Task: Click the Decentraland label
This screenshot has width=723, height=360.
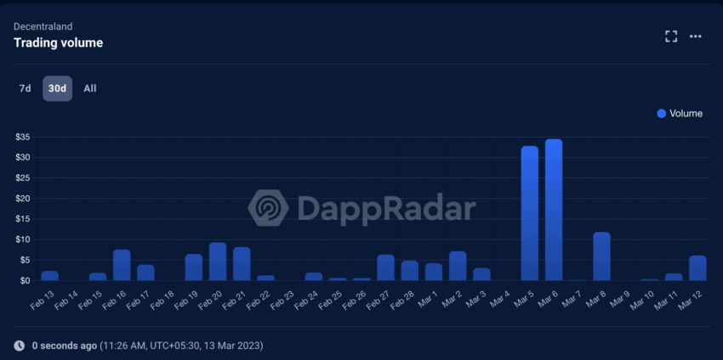Action: click(43, 26)
